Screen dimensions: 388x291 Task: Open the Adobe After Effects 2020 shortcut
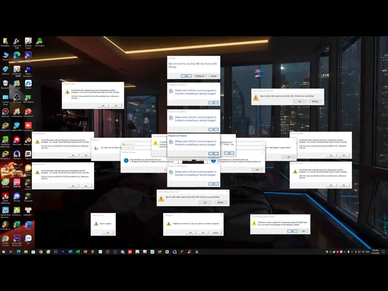coord(17,241)
